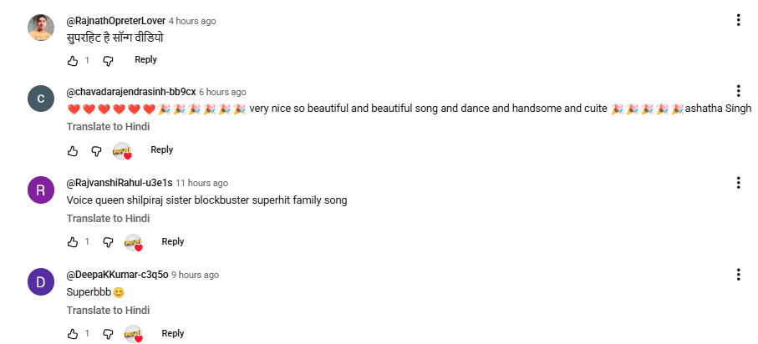The height and width of the screenshot is (344, 758).
Task: Click @RajnathOpreterLover's profile picture
Action: [x=41, y=28]
